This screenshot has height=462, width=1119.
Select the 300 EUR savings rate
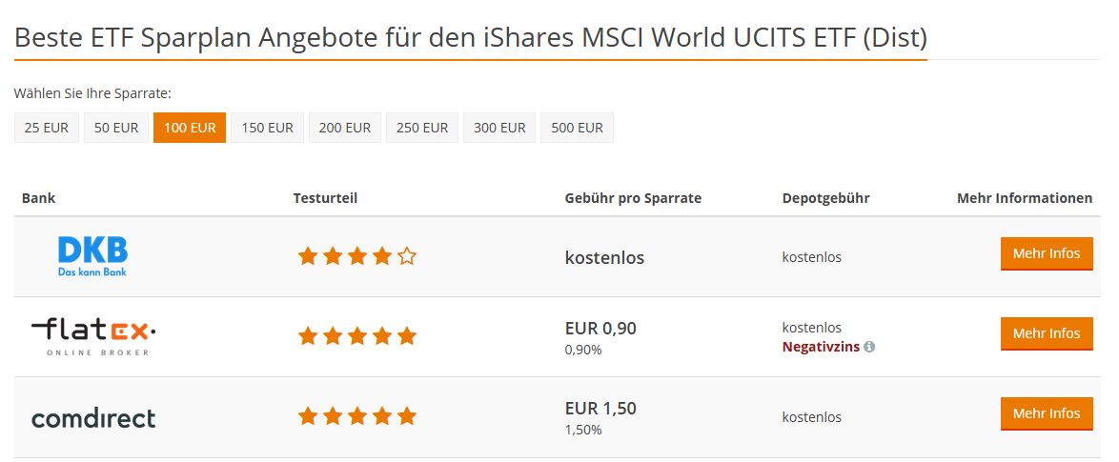tap(499, 128)
